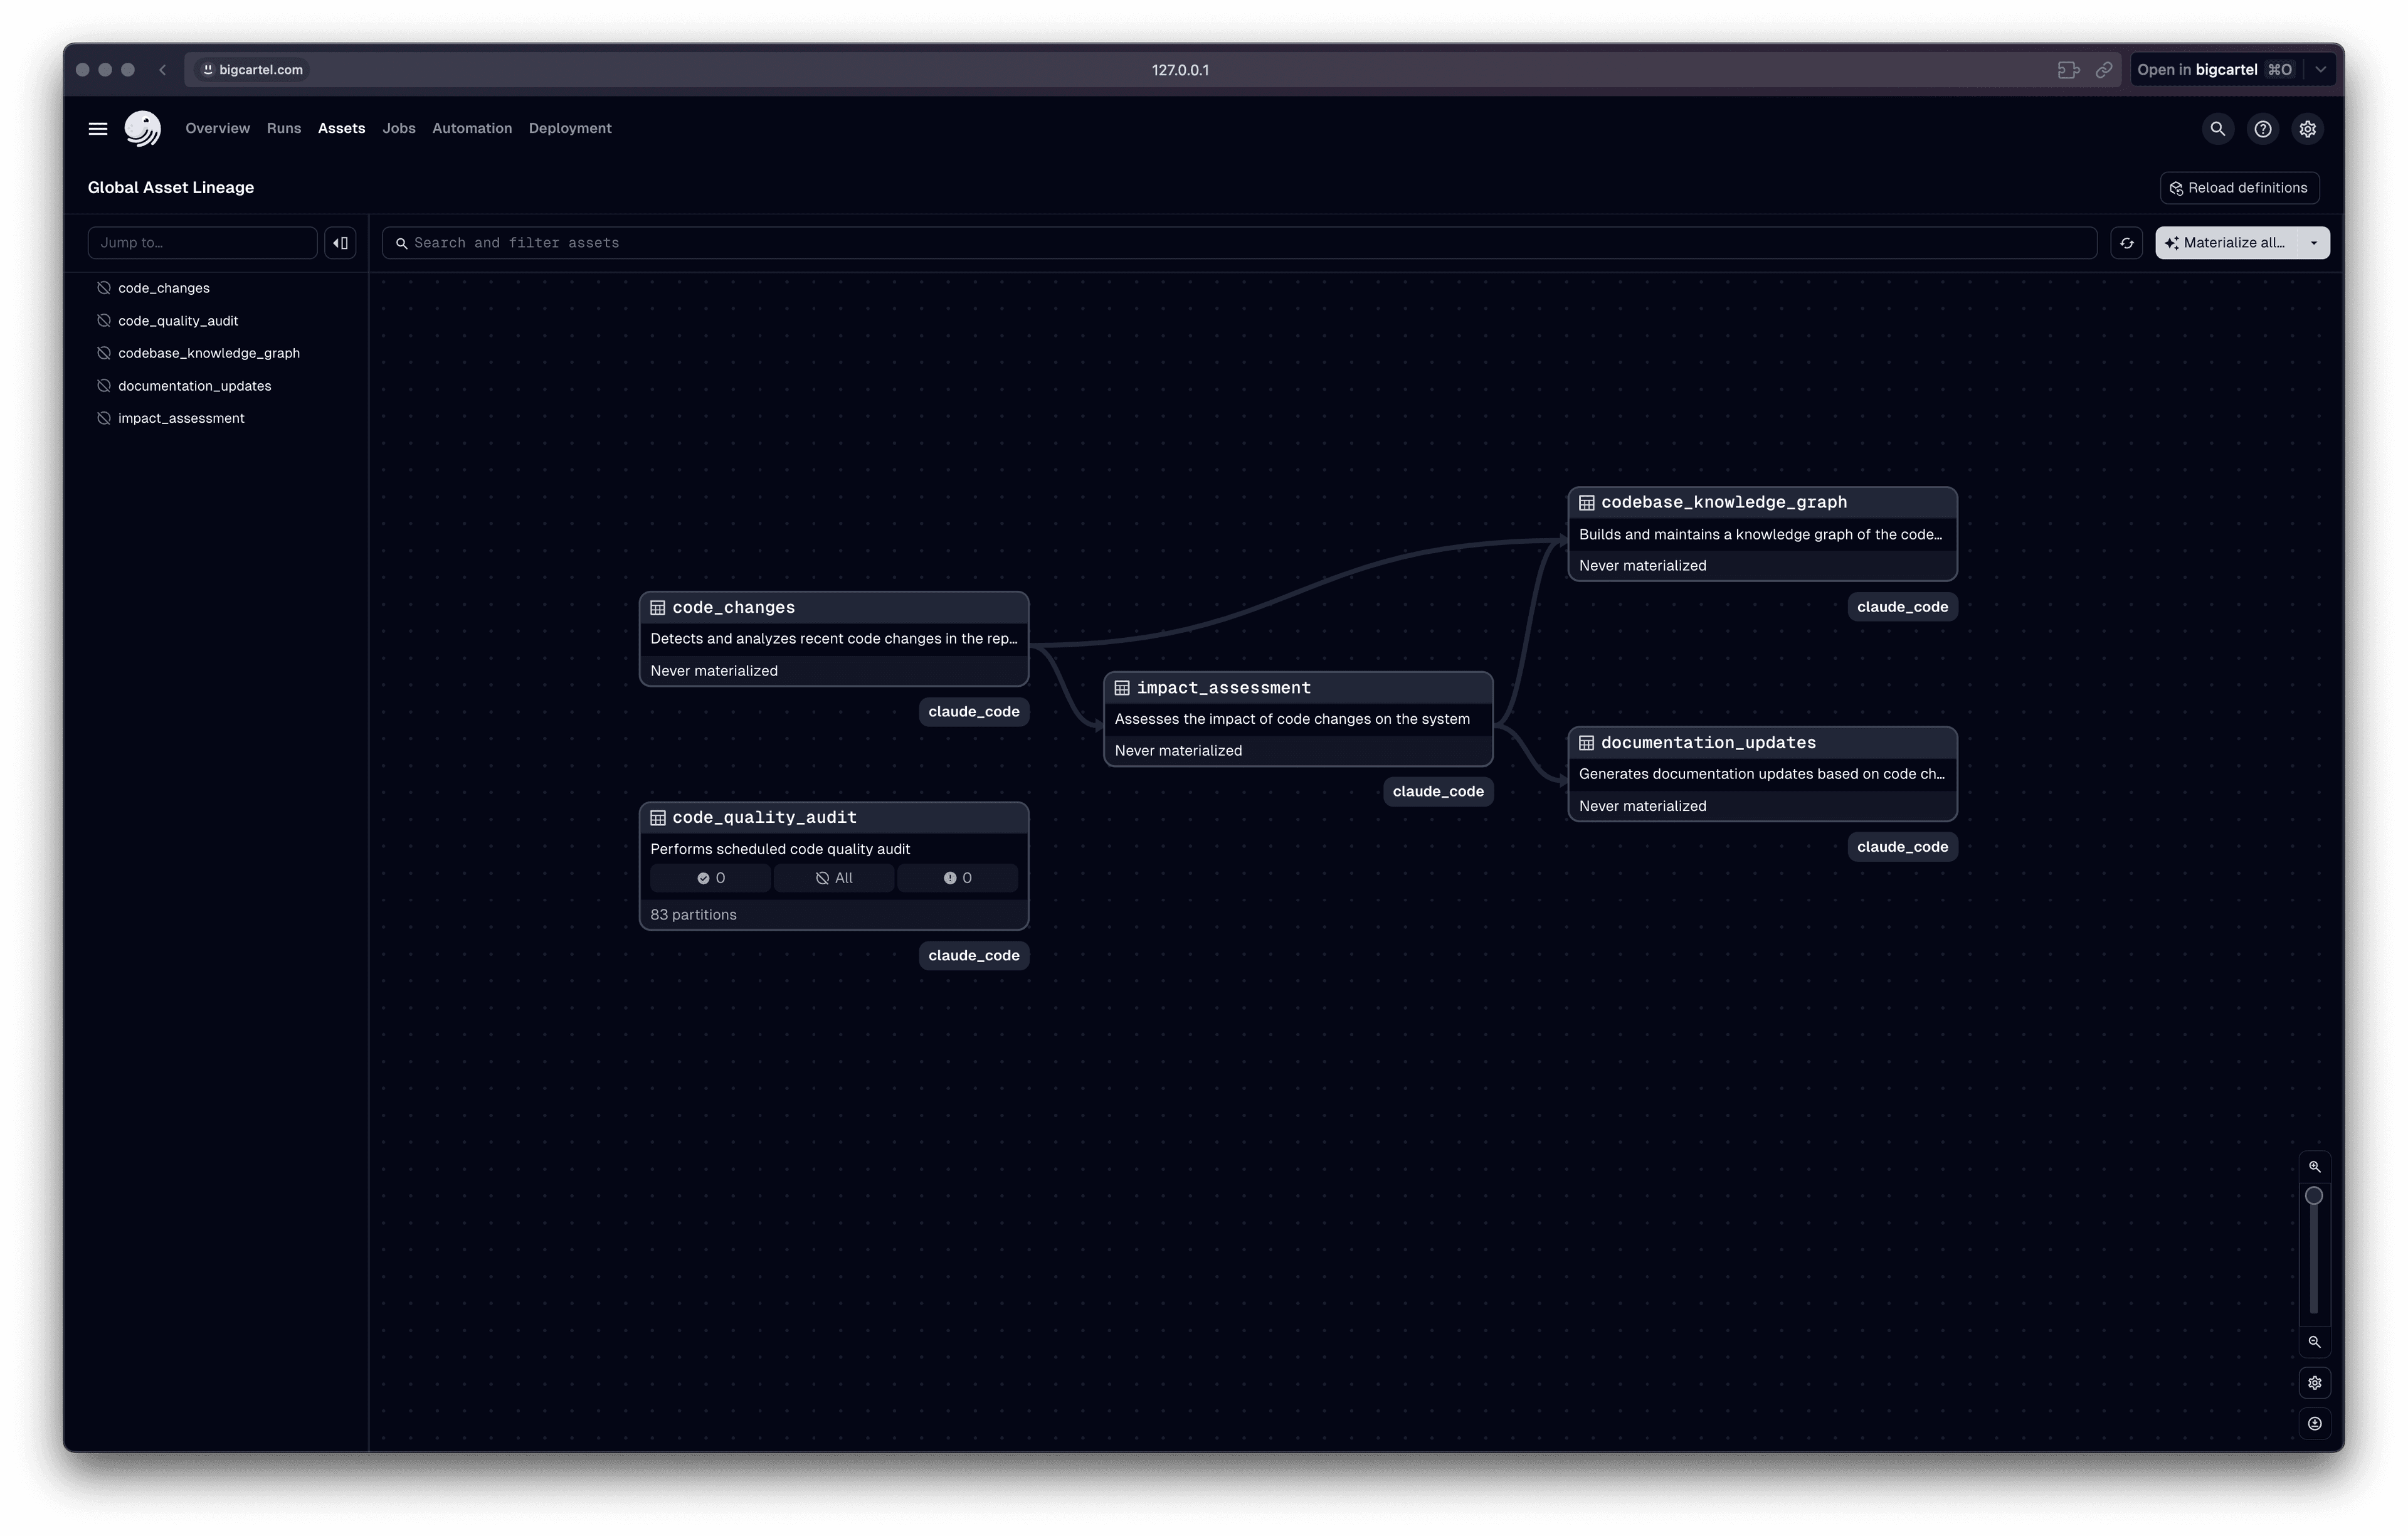Open the Automation tab

click(472, 129)
